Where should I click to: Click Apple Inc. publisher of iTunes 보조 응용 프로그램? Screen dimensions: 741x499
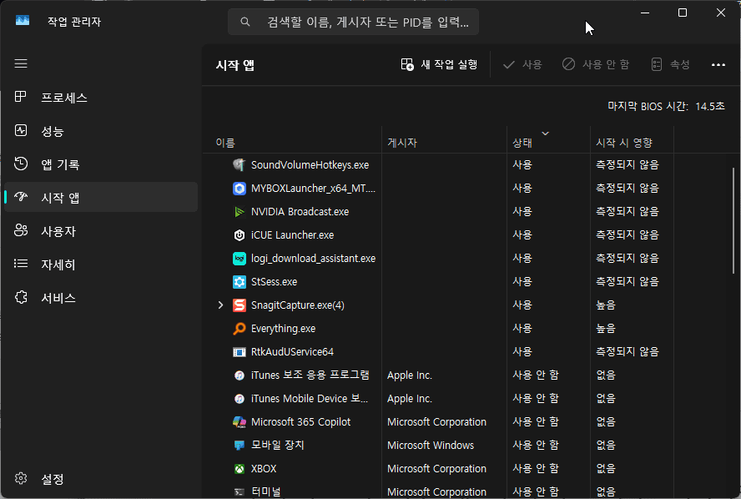pyautogui.click(x=410, y=376)
